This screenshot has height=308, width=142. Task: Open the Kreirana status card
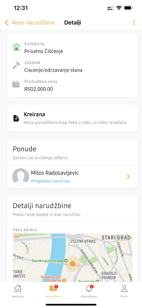73,118
